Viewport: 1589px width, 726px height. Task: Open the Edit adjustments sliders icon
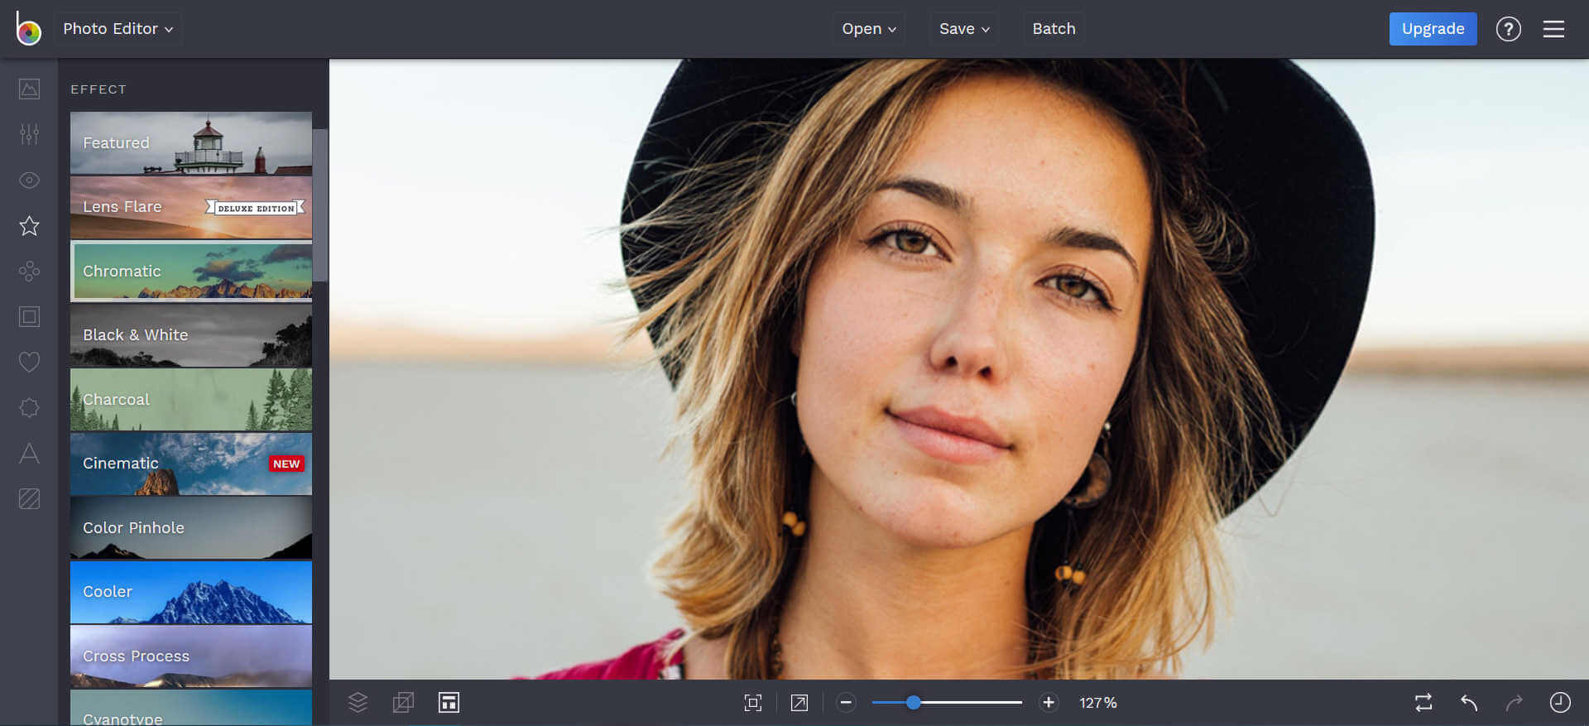pyautogui.click(x=29, y=134)
